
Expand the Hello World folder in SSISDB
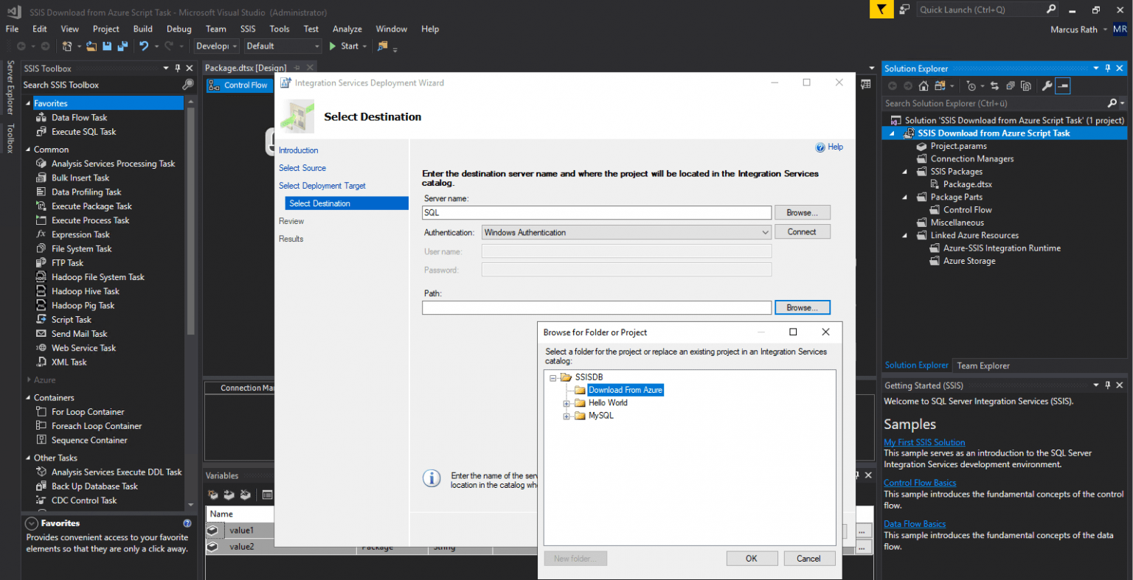(x=566, y=402)
